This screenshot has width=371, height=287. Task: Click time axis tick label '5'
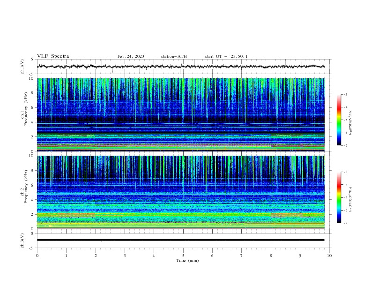tap(183, 256)
